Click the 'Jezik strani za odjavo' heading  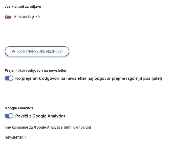pos(23,7)
